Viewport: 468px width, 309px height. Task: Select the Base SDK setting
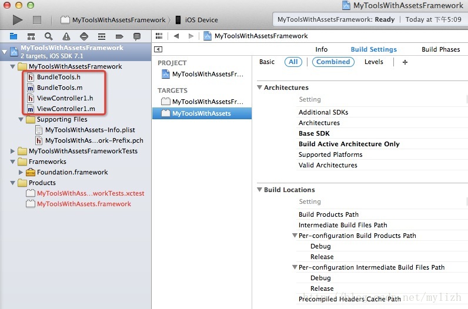pos(314,133)
